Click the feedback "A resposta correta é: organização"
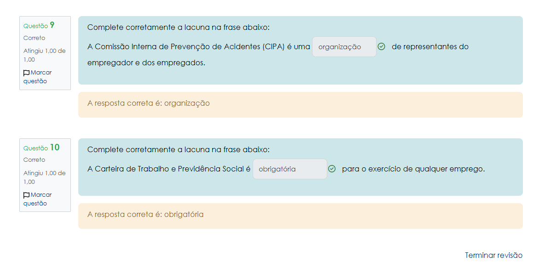 tap(148, 103)
